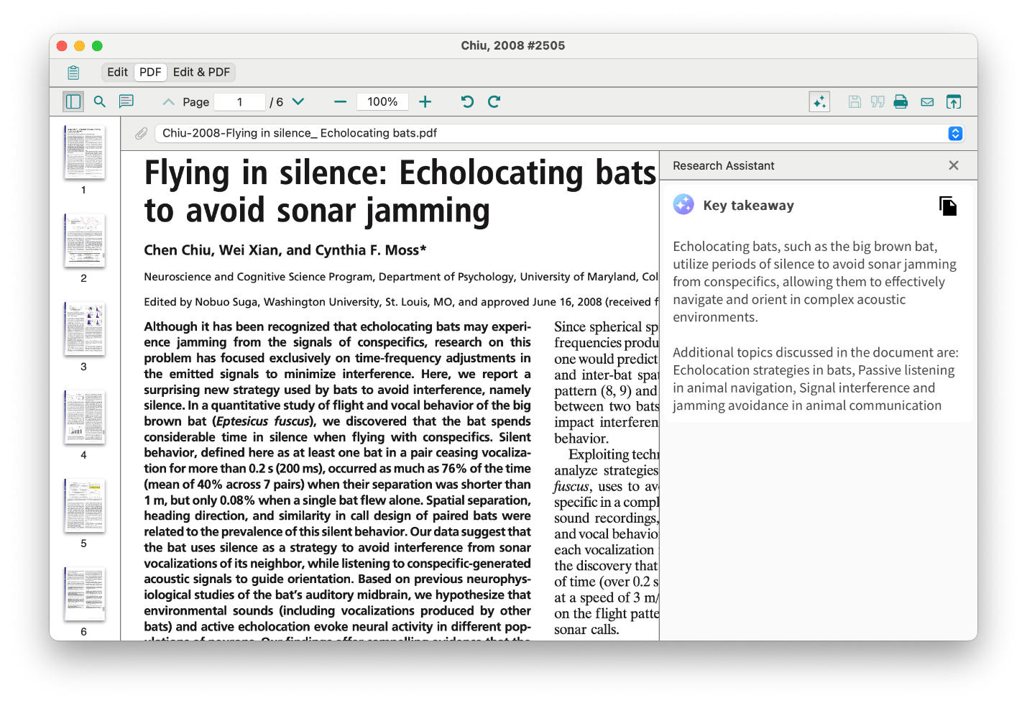Close the Research Assistant panel
The height and width of the screenshot is (706, 1027).
tap(954, 165)
